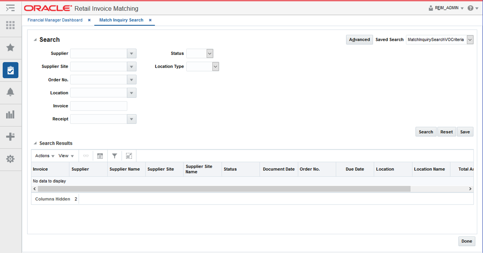Open the Reports bar-chart icon in sidebar
This screenshot has height=253, width=483.
coord(10,115)
